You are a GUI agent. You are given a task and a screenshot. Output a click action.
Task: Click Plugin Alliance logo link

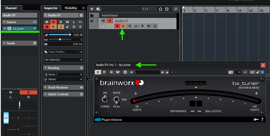108,119
